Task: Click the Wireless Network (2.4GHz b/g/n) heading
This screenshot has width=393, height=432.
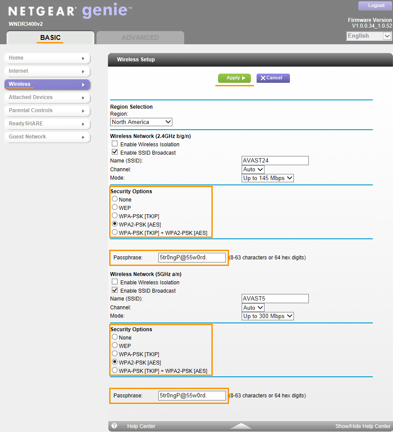Action: pyautogui.click(x=150, y=136)
